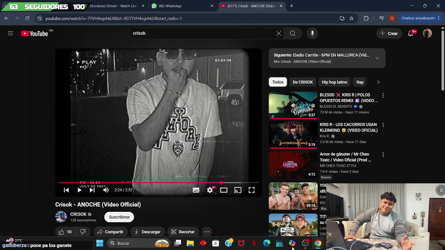The image size is (445, 250).
Task: Open the Los Cacorros Usan Kleimond thumbnail
Action: pyautogui.click(x=293, y=135)
